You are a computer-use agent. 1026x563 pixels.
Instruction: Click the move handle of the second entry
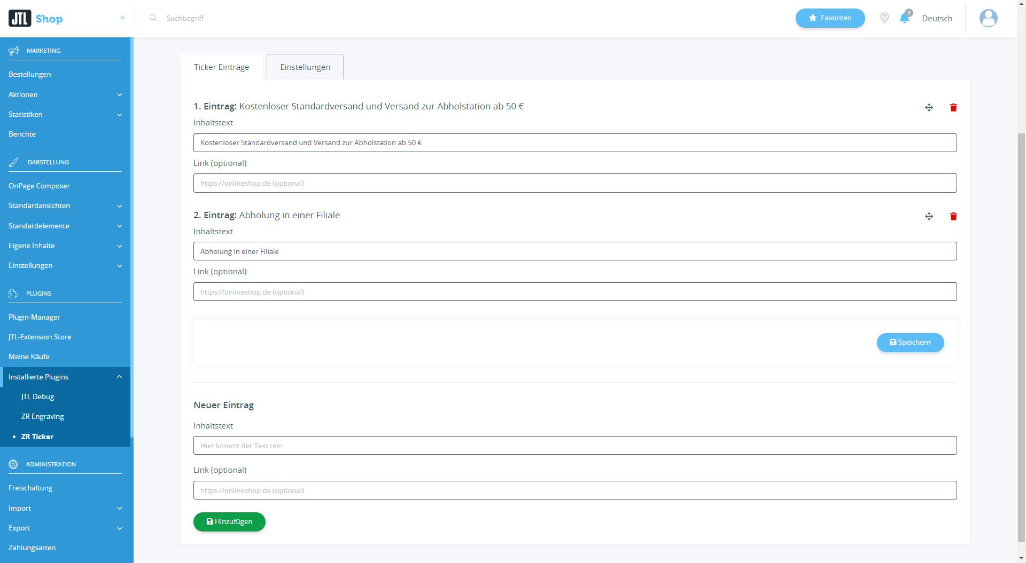click(929, 217)
